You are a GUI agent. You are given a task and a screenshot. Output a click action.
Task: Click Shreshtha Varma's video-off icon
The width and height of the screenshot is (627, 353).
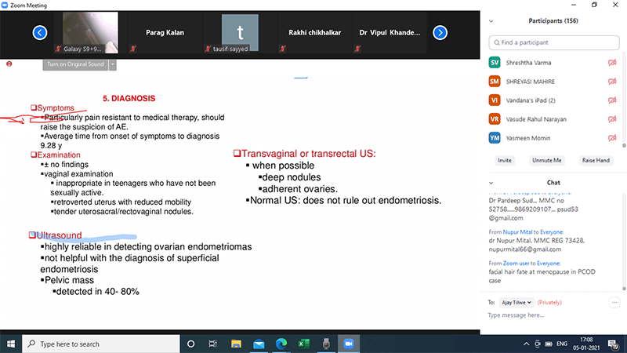click(x=612, y=62)
